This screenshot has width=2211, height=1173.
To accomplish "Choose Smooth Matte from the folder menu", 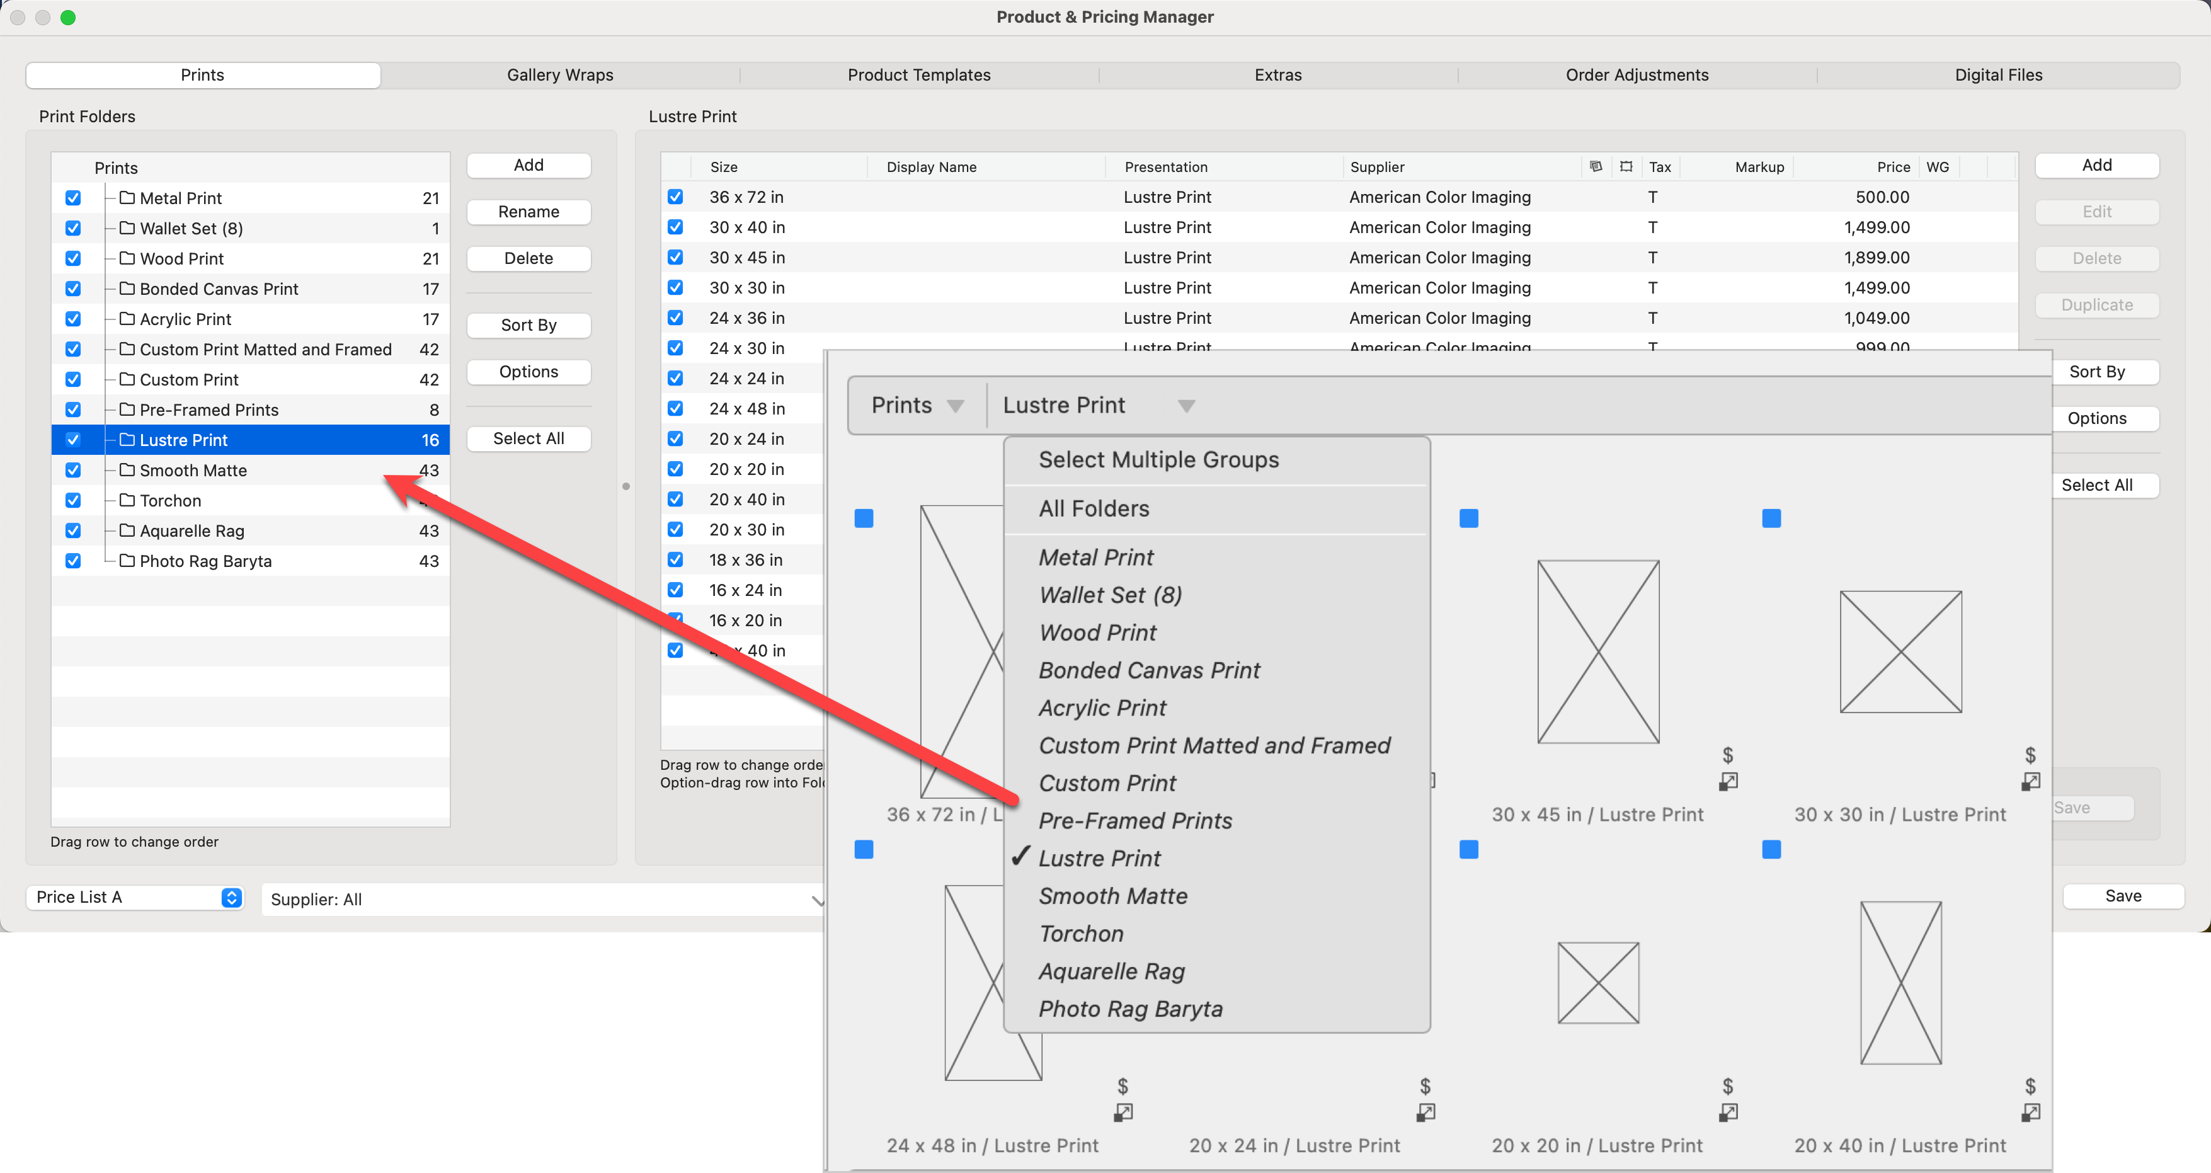I will [x=1112, y=896].
